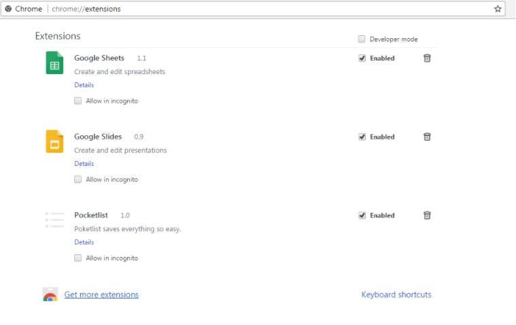This screenshot has height=325, width=516.
Task: Click 'Poketlist saves everything so easy.' text
Action: click(x=127, y=229)
